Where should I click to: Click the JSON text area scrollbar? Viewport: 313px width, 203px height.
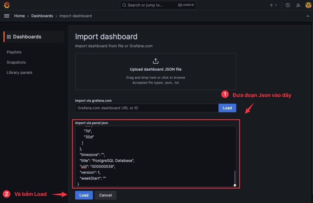click(x=235, y=177)
